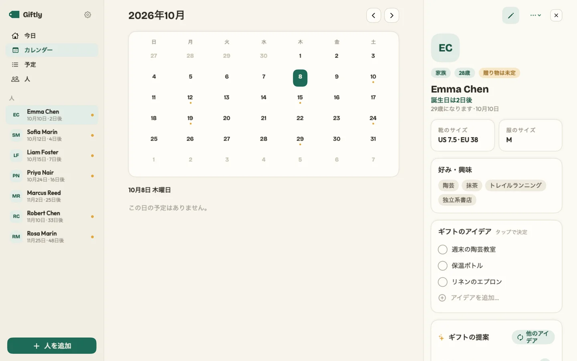Open settings via the gear icon
Viewport: 577px width, 361px height.
pos(88,15)
